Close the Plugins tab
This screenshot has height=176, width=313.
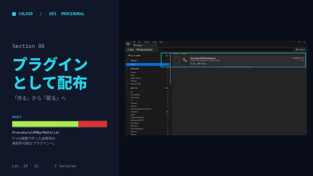click(x=155, y=45)
